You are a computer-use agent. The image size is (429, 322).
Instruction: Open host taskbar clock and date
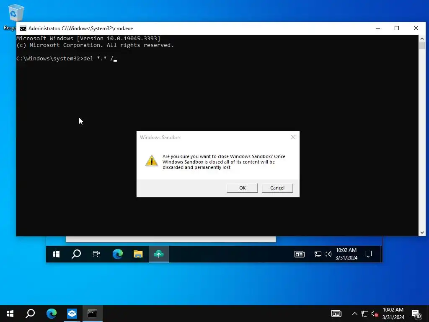pyautogui.click(x=393, y=314)
